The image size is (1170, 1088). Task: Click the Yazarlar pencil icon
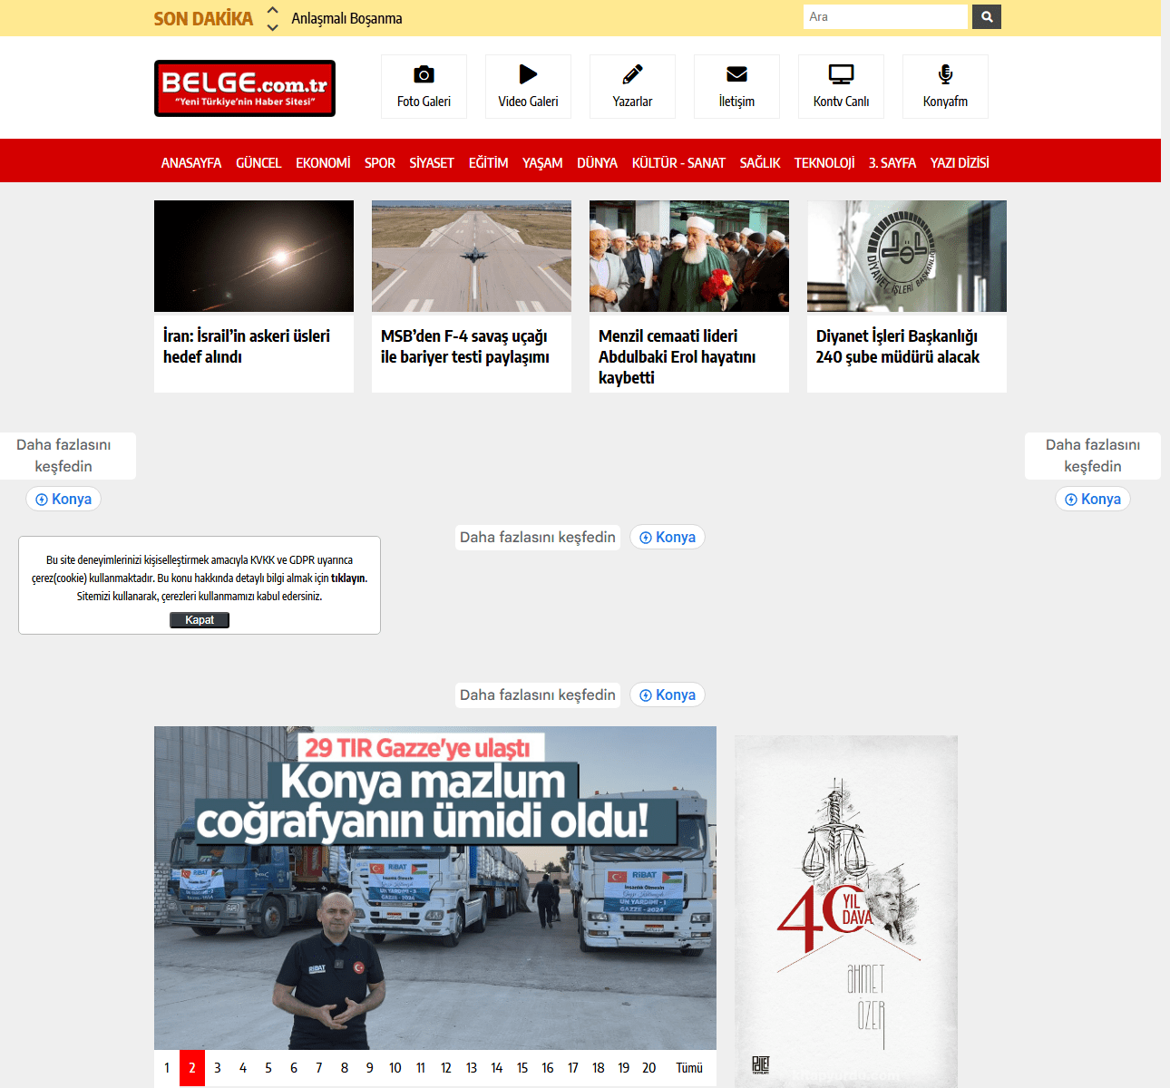coord(632,74)
